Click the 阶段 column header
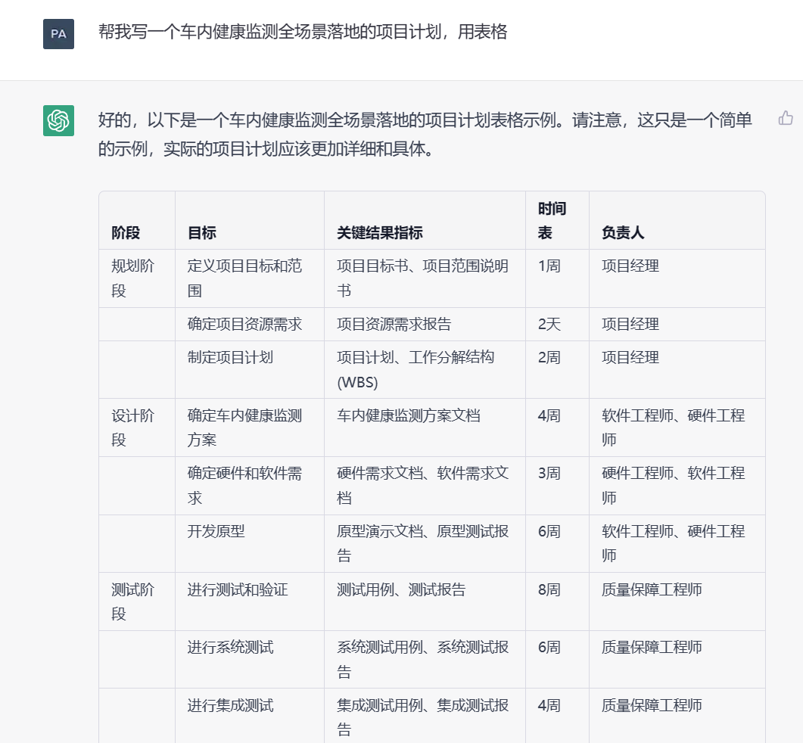Screen dimensions: 803x743 126,233
